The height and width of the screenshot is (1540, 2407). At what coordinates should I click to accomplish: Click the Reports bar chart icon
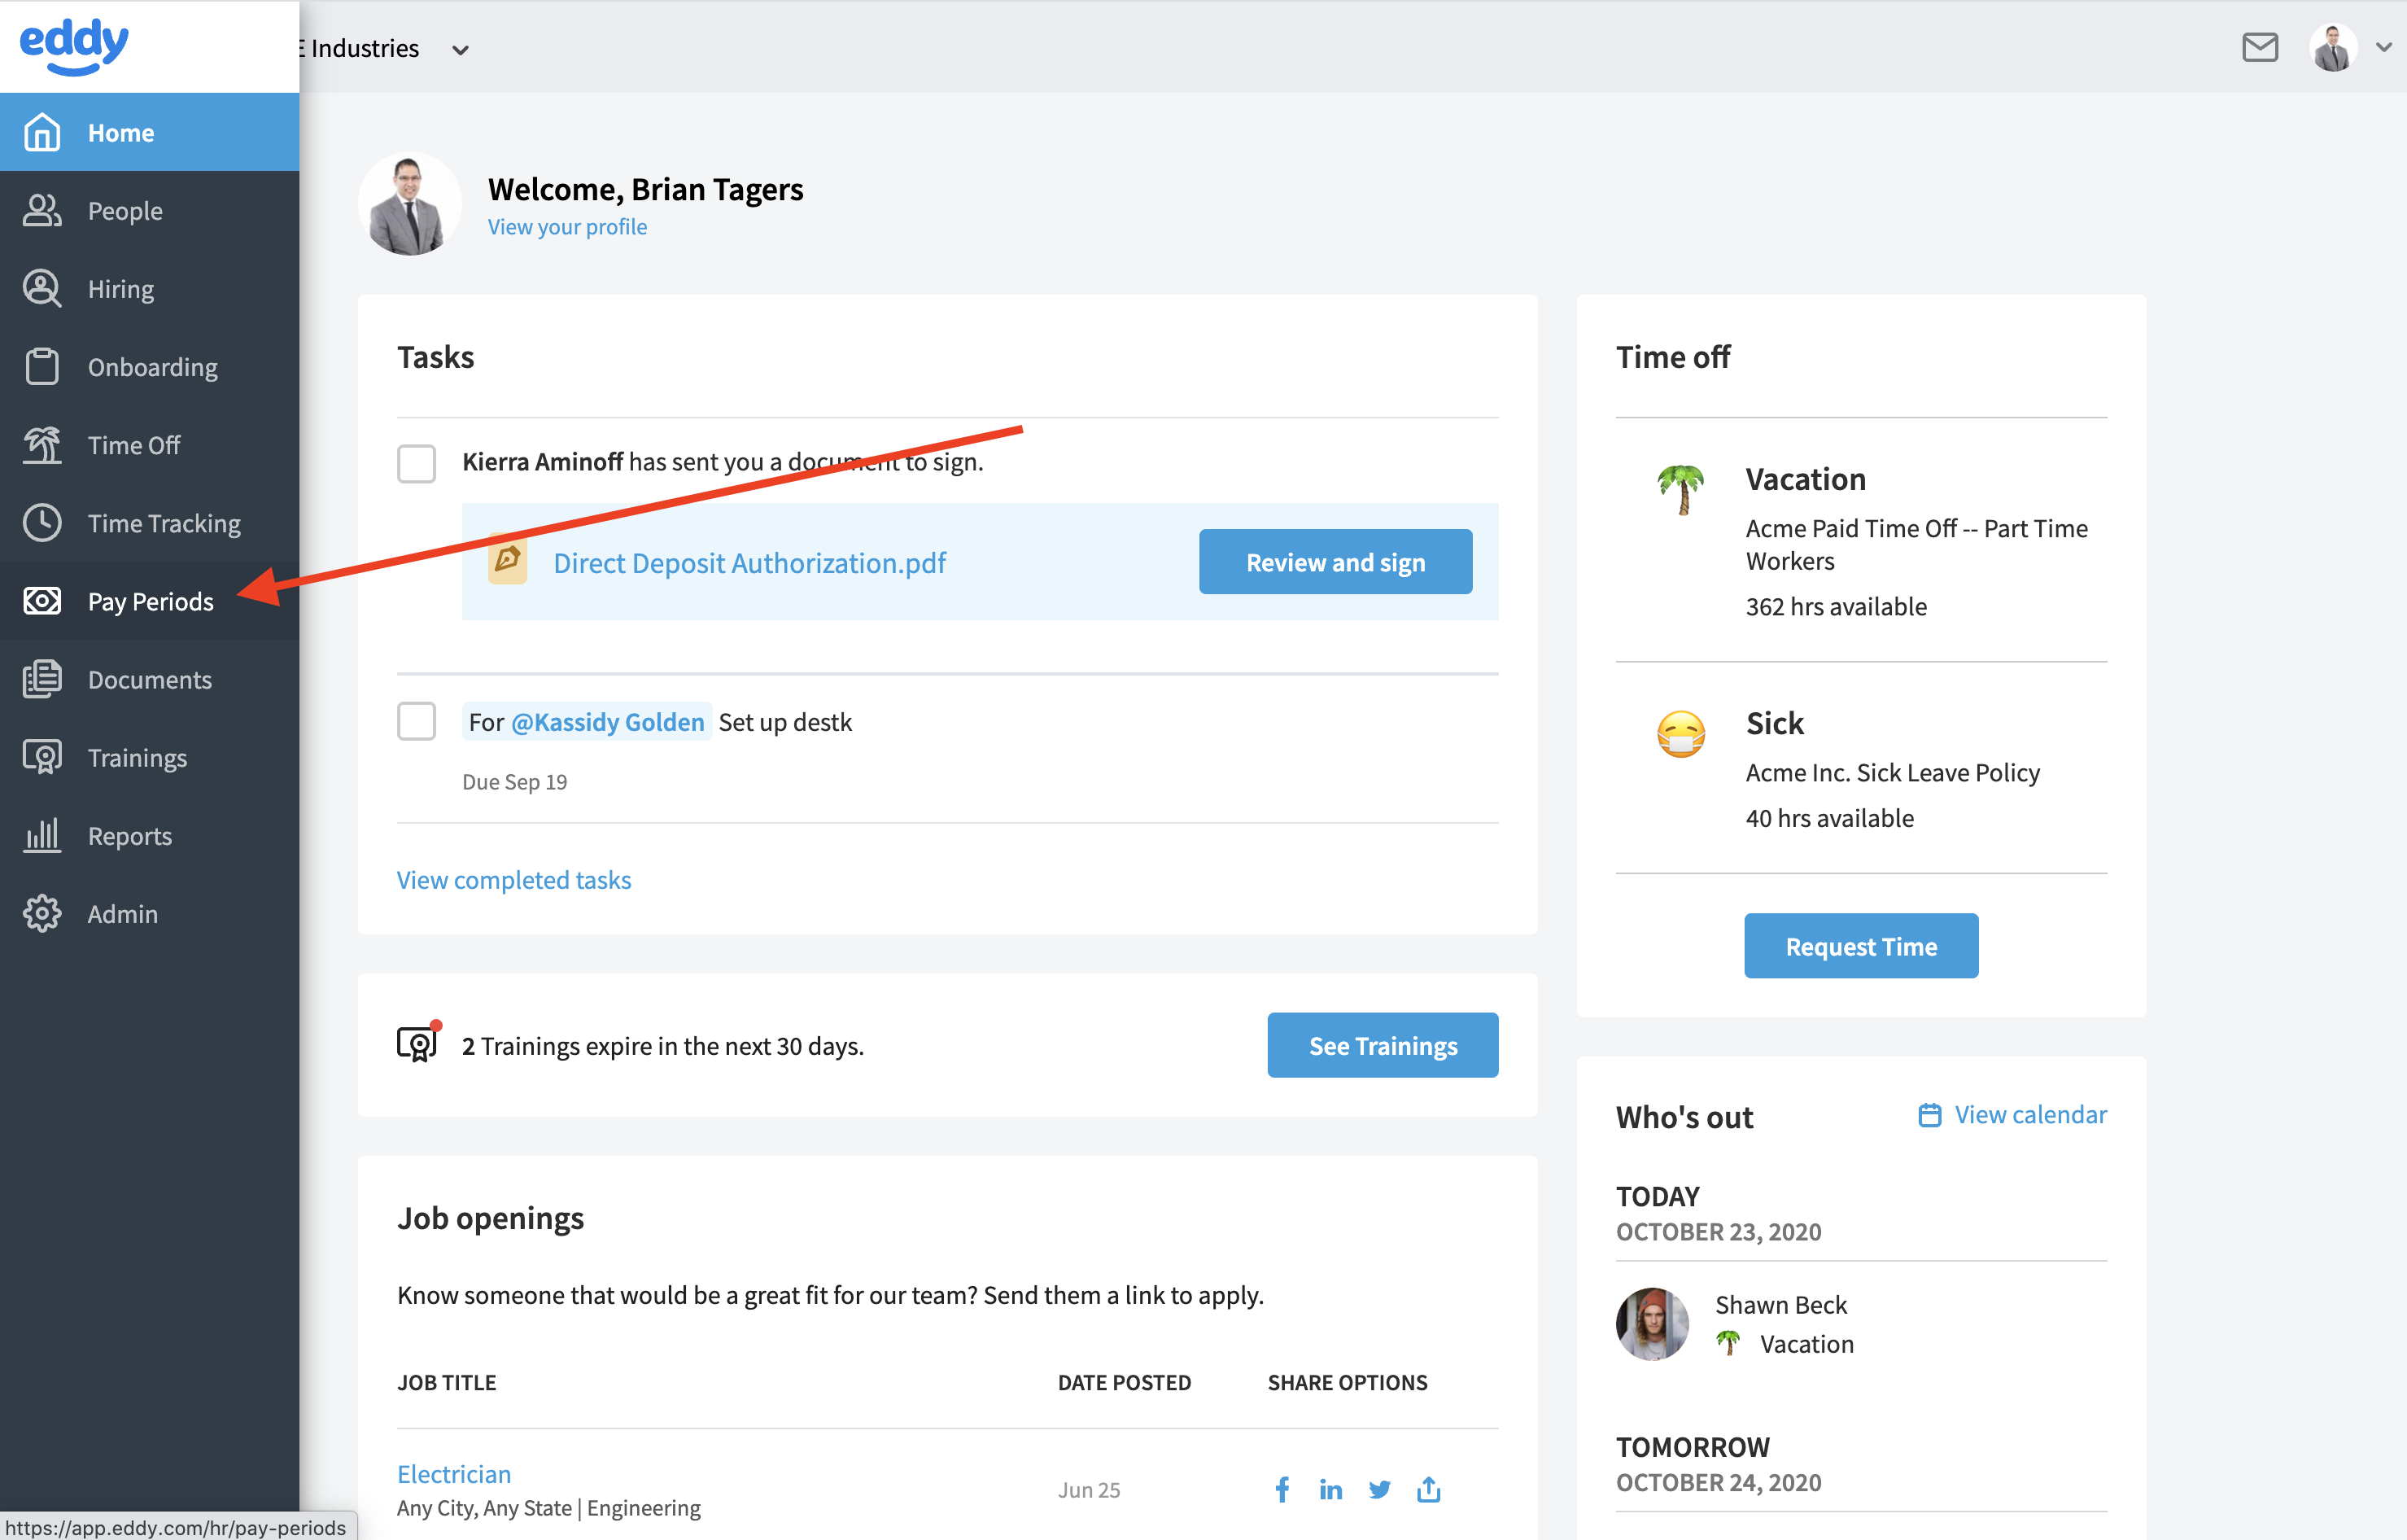(42, 835)
